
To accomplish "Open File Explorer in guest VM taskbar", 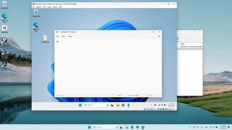I will pos(118,105).
